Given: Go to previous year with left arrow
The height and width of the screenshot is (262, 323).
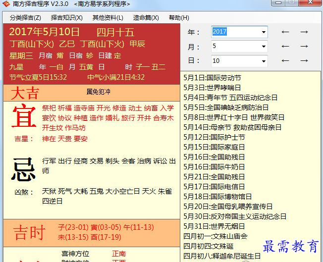Looking at the screenshot, I should click(x=285, y=32).
